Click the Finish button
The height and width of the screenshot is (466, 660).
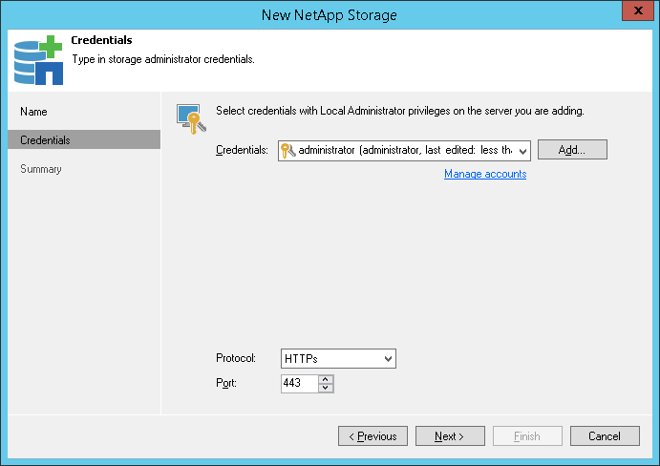point(527,436)
